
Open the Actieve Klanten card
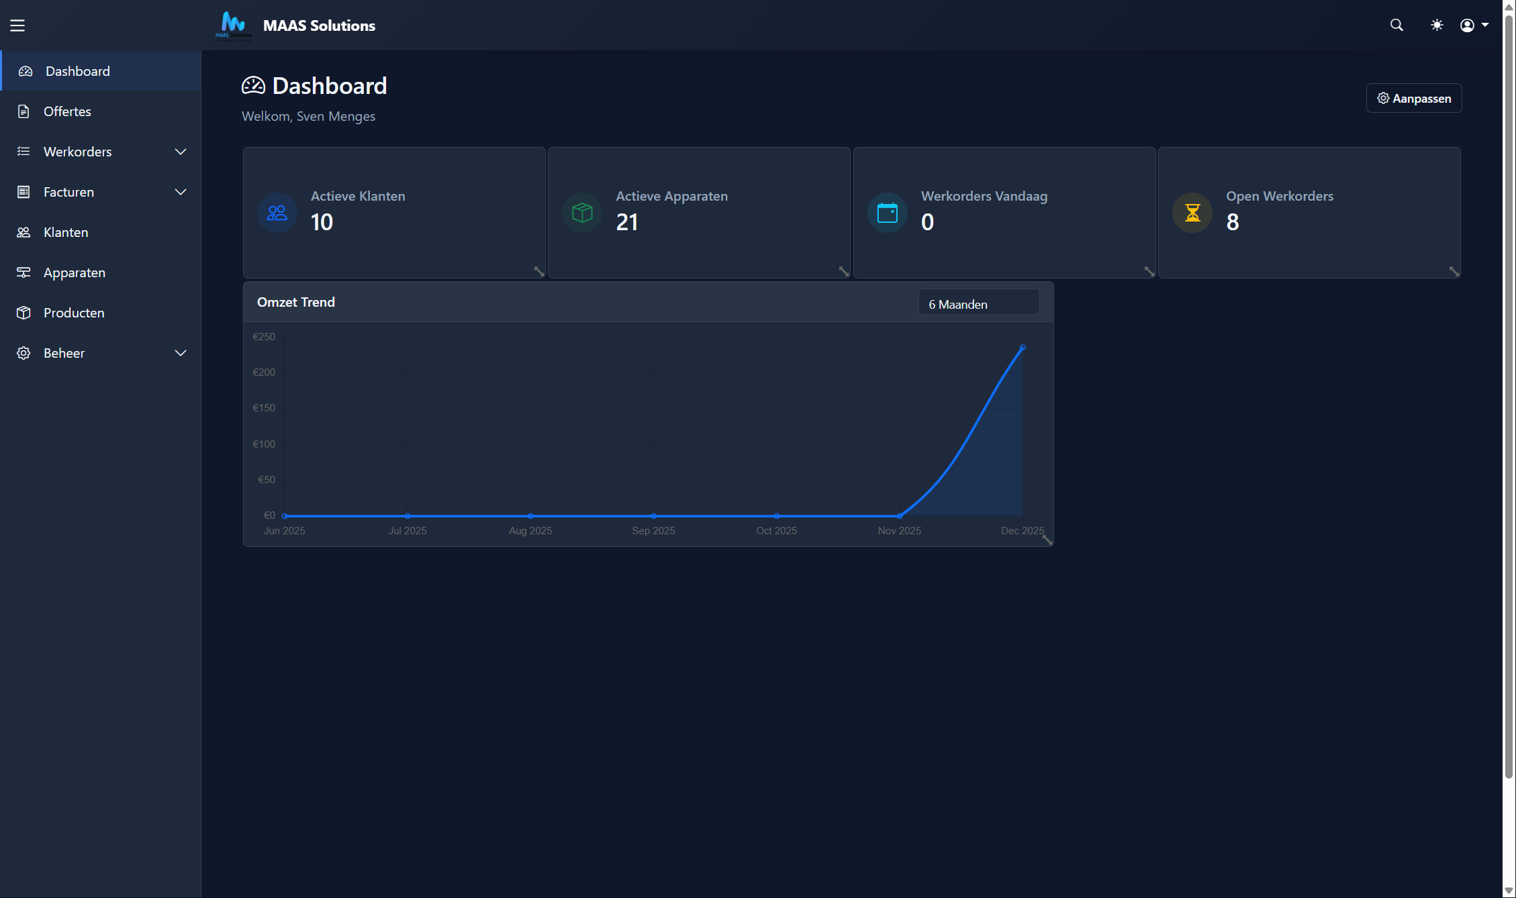click(395, 212)
